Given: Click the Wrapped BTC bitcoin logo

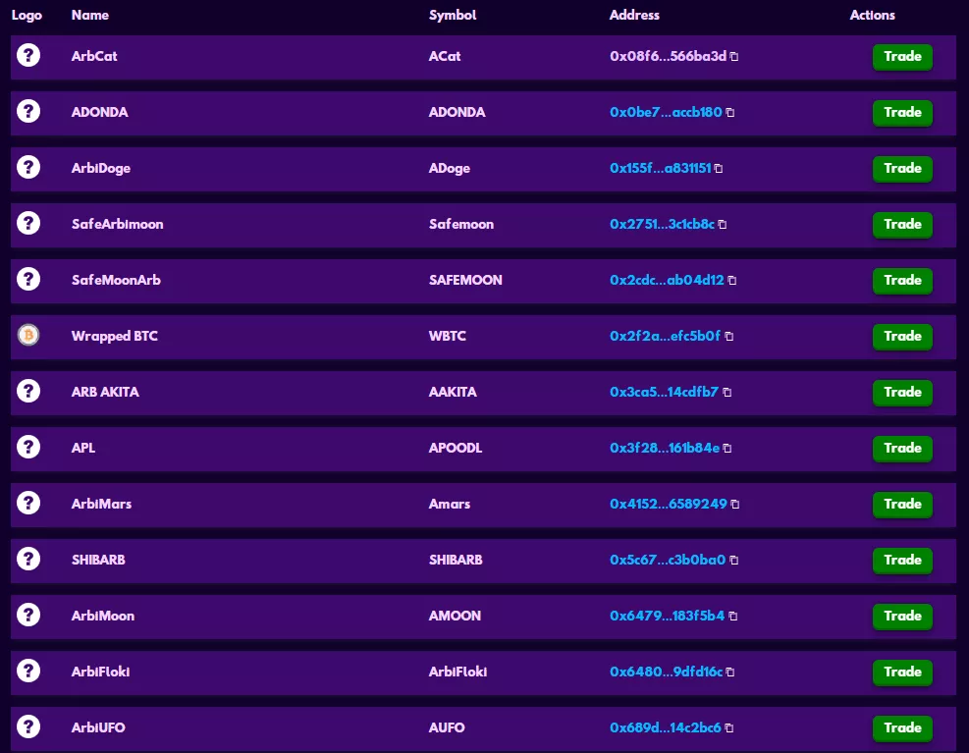Looking at the screenshot, I should tap(28, 336).
